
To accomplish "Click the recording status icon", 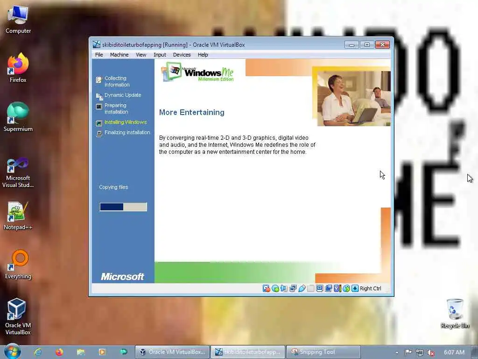I will click(328, 288).
